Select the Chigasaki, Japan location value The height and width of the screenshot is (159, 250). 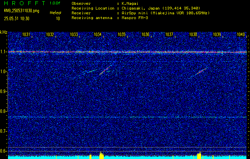[161, 8]
